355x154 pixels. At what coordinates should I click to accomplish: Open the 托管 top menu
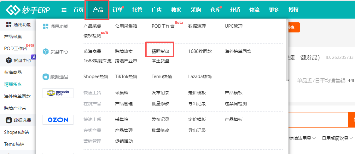point(137,10)
